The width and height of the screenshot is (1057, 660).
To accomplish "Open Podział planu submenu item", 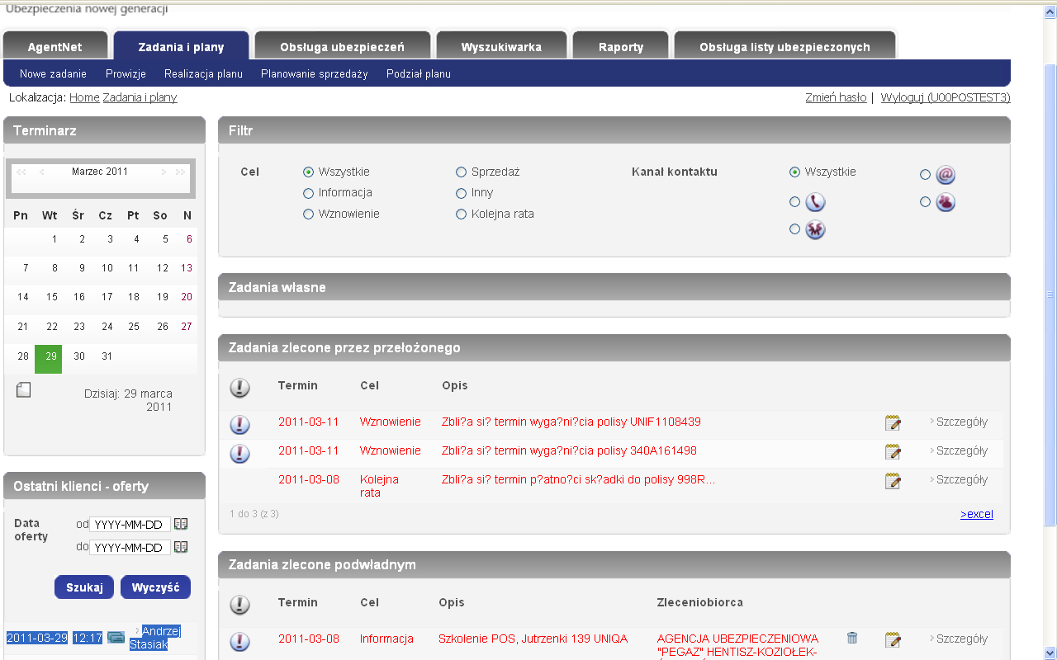I will pyautogui.click(x=419, y=73).
